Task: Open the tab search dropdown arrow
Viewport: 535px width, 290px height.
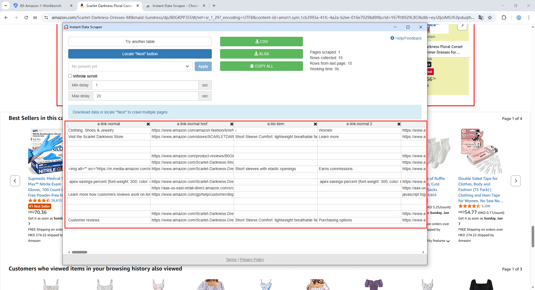Action: (x=6, y=6)
